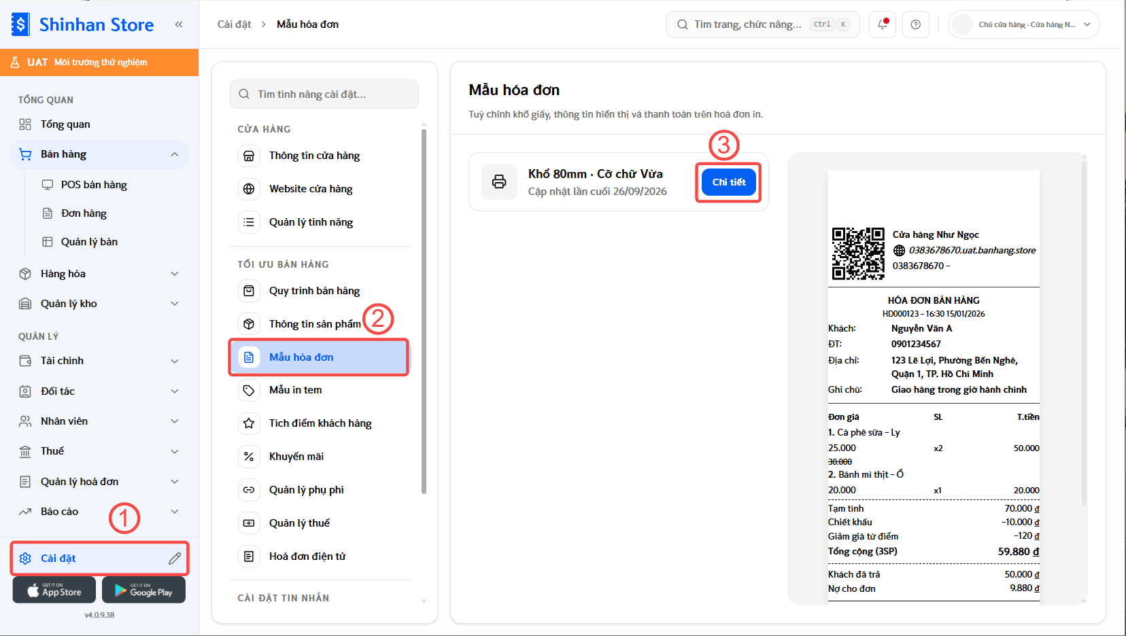1126x636 pixels.
Task: Focus the Tìm tính năng cài đặt search field
Action: pos(324,94)
